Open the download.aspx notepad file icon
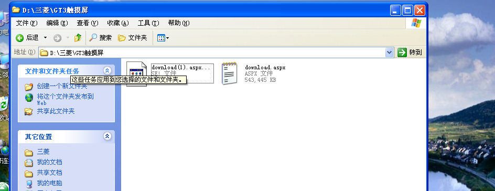Image resolution: width=495 pixels, height=191 pixels. coord(229,73)
